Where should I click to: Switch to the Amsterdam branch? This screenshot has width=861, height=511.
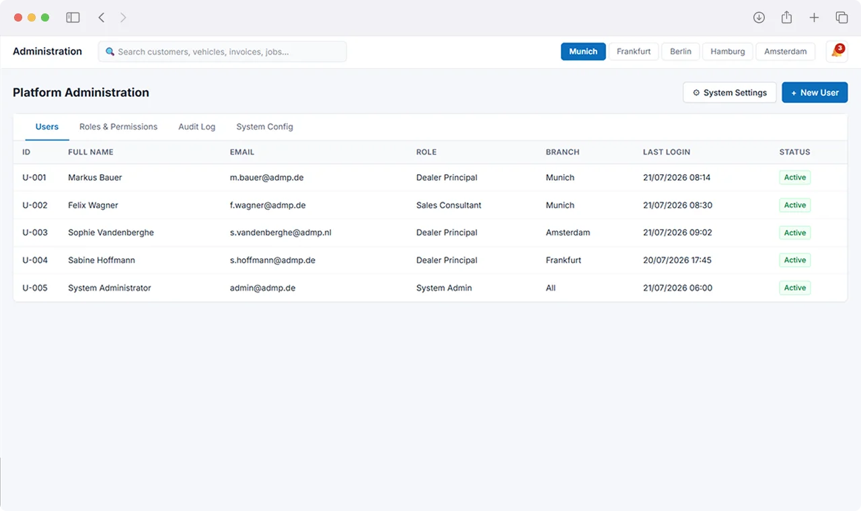coord(786,52)
